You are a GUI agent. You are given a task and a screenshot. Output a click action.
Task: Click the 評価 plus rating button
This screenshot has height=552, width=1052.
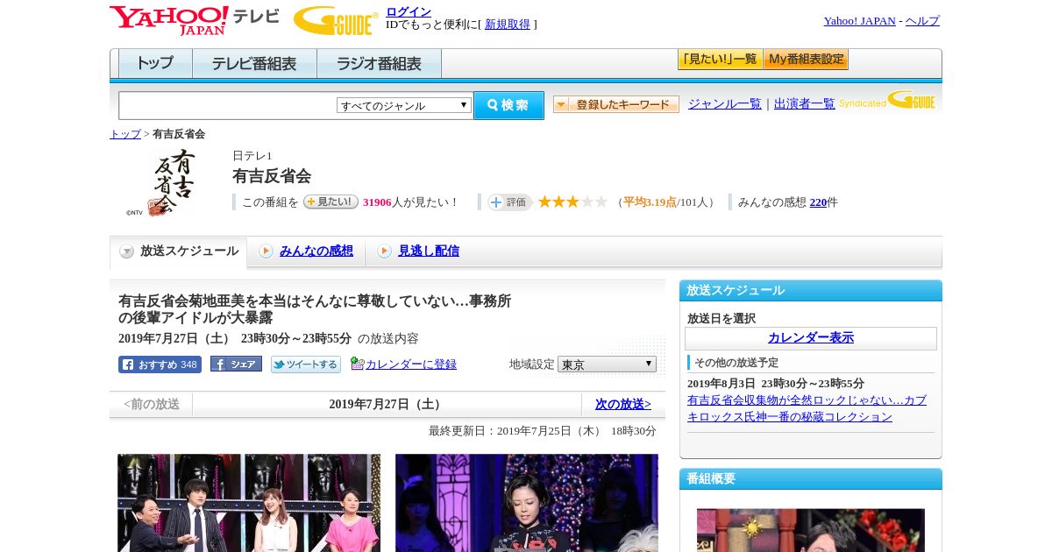[510, 202]
